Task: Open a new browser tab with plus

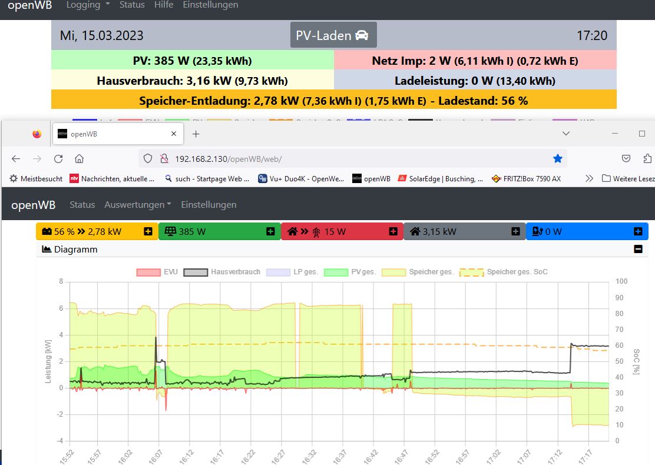Action: 196,134
